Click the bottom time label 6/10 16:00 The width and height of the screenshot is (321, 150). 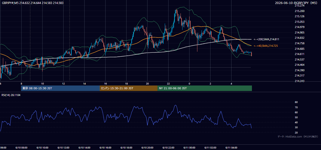pyautogui.click(x=105, y=148)
